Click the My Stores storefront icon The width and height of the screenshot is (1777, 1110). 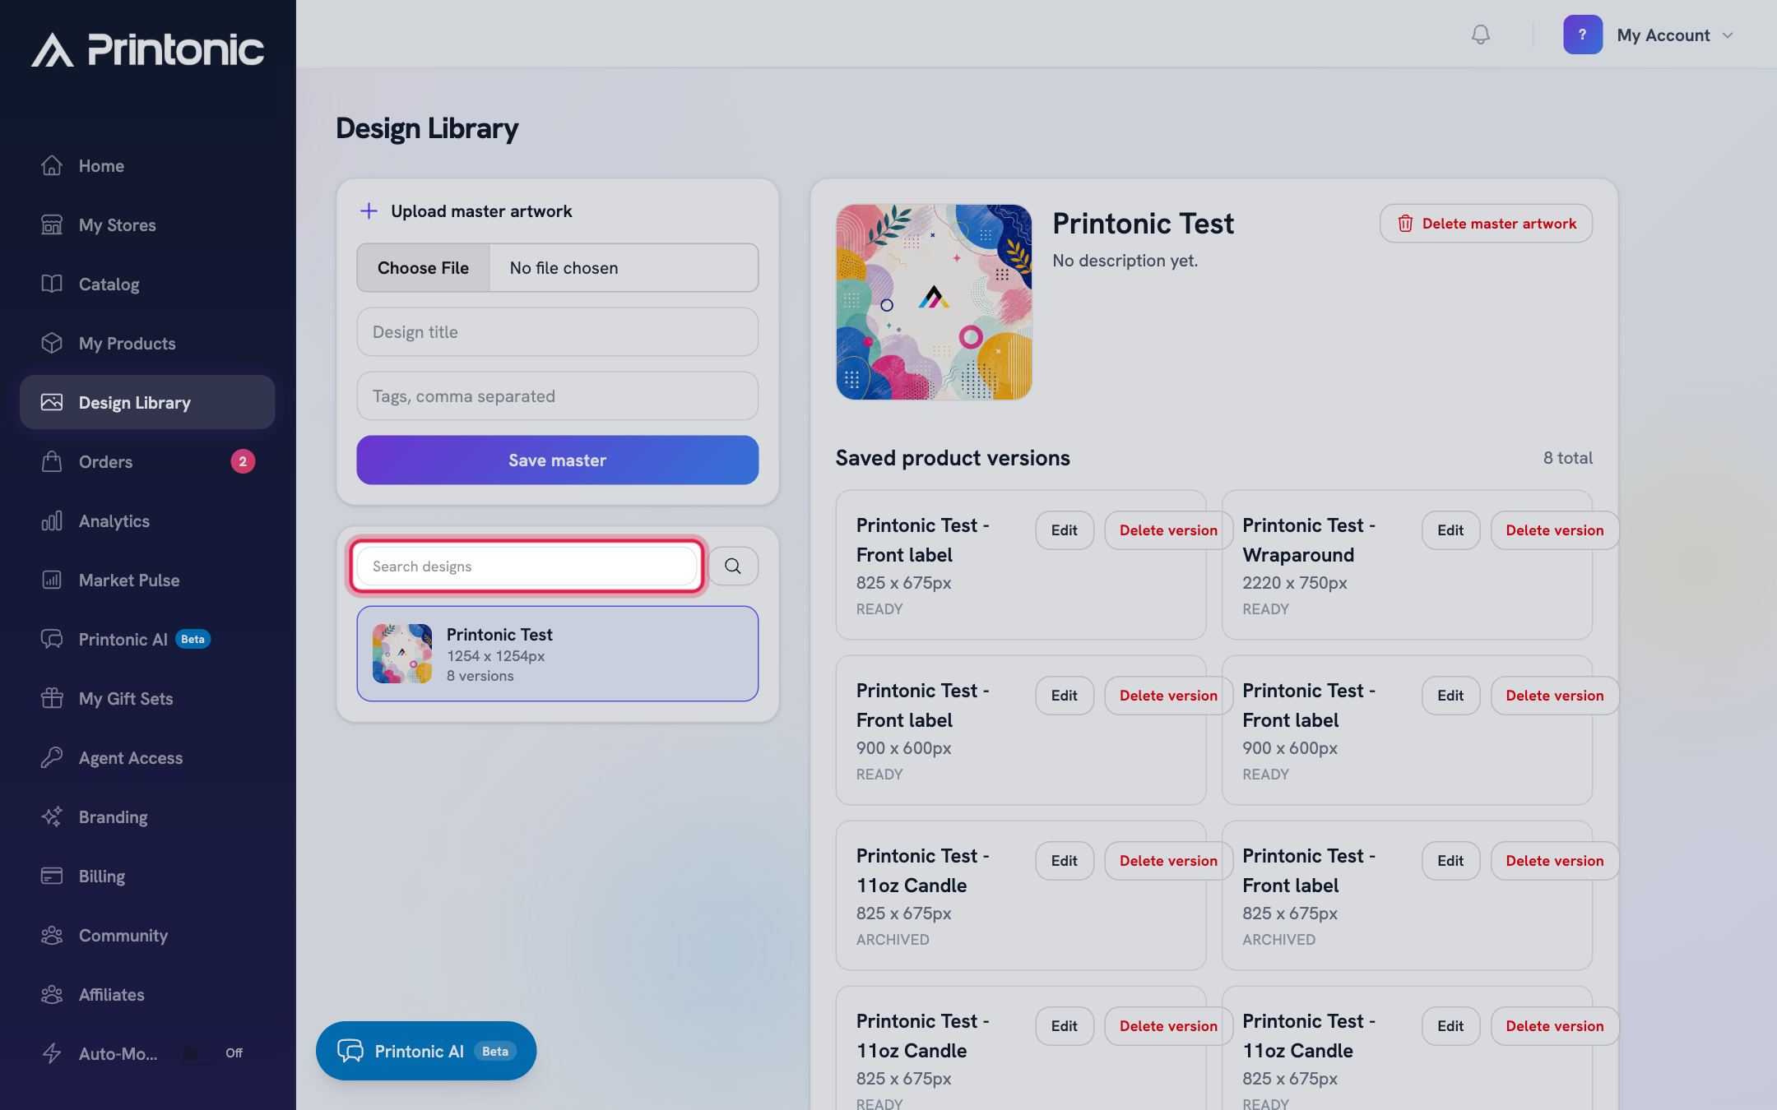coord(52,224)
